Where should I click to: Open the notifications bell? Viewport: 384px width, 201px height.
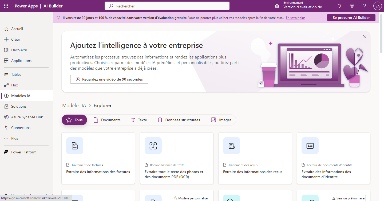click(x=339, y=6)
